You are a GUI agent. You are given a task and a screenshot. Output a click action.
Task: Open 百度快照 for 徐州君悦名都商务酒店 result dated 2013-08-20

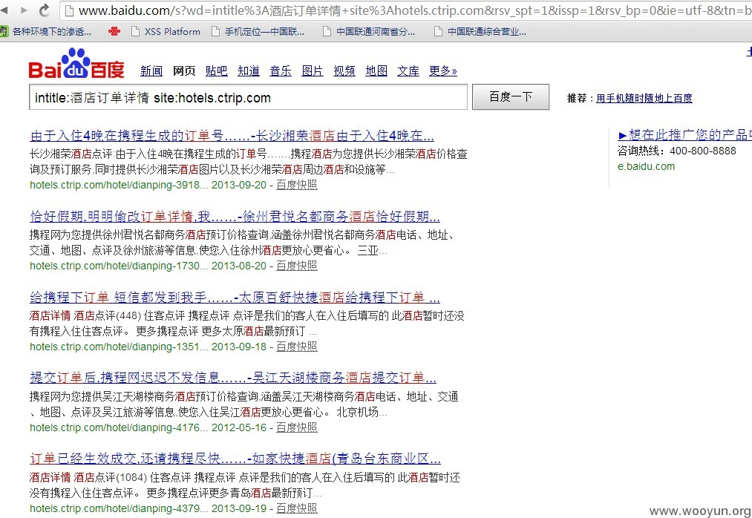297,266
